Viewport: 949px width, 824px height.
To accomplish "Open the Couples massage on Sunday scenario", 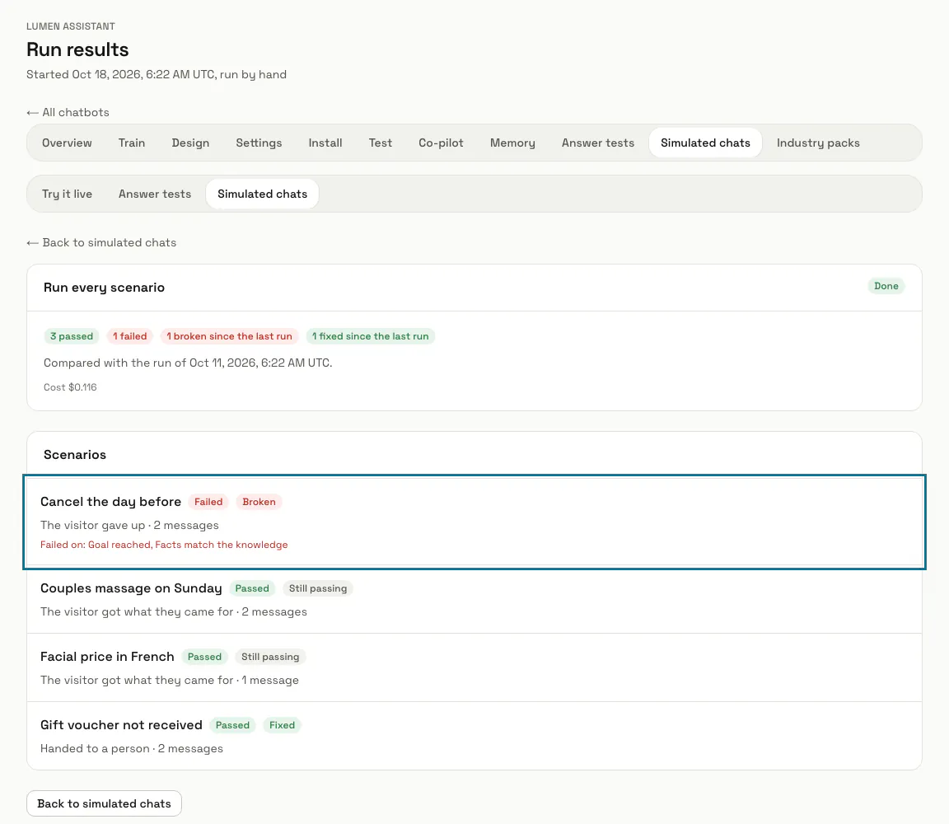I will (474, 599).
